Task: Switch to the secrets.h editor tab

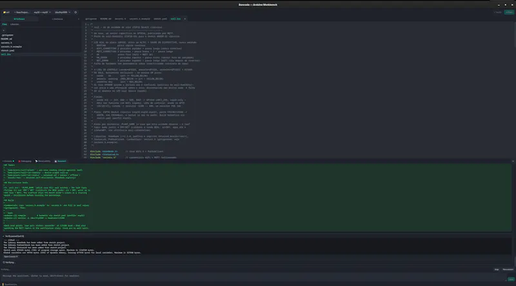Action: pyautogui.click(x=120, y=19)
